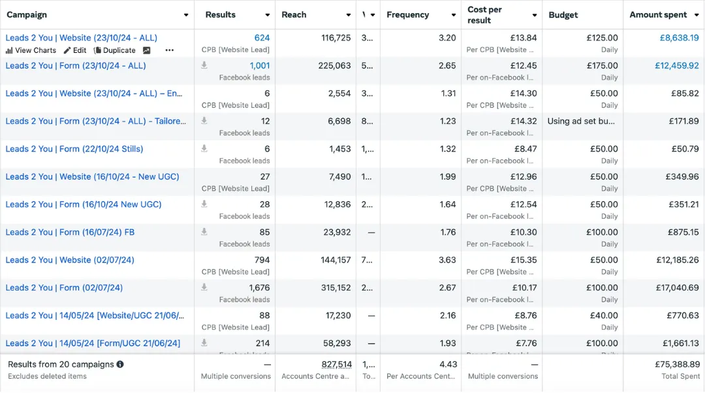Download leads for Form (23/10/24 - ALL)
Viewport: 705px width, 393px height.
204,65
